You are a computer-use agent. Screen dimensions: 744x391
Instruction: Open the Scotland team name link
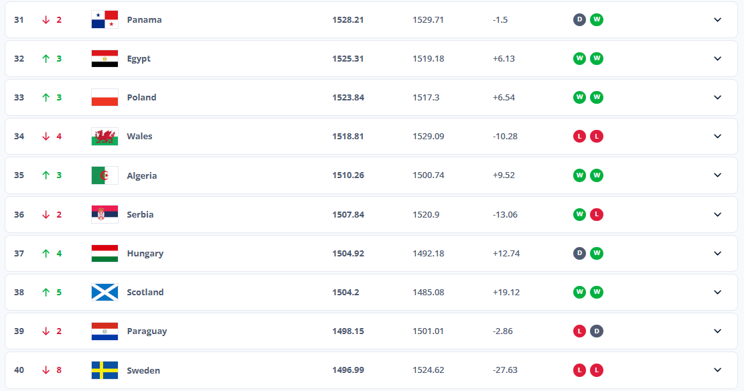(145, 292)
